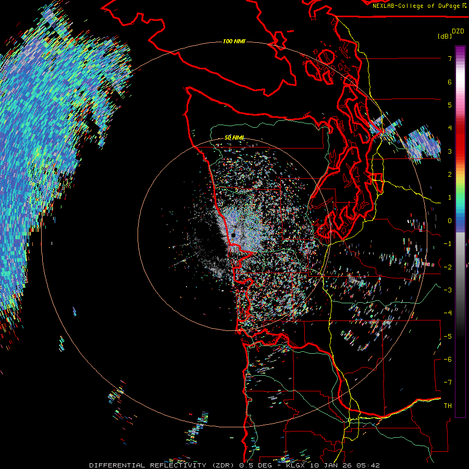Click the '0' value on color scale
Image resolution: width=469 pixels, height=469 pixels.
pos(450,221)
